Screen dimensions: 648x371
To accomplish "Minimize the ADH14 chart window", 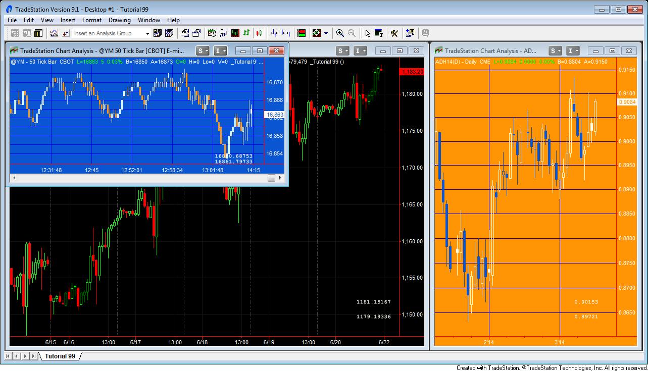I will [x=596, y=50].
